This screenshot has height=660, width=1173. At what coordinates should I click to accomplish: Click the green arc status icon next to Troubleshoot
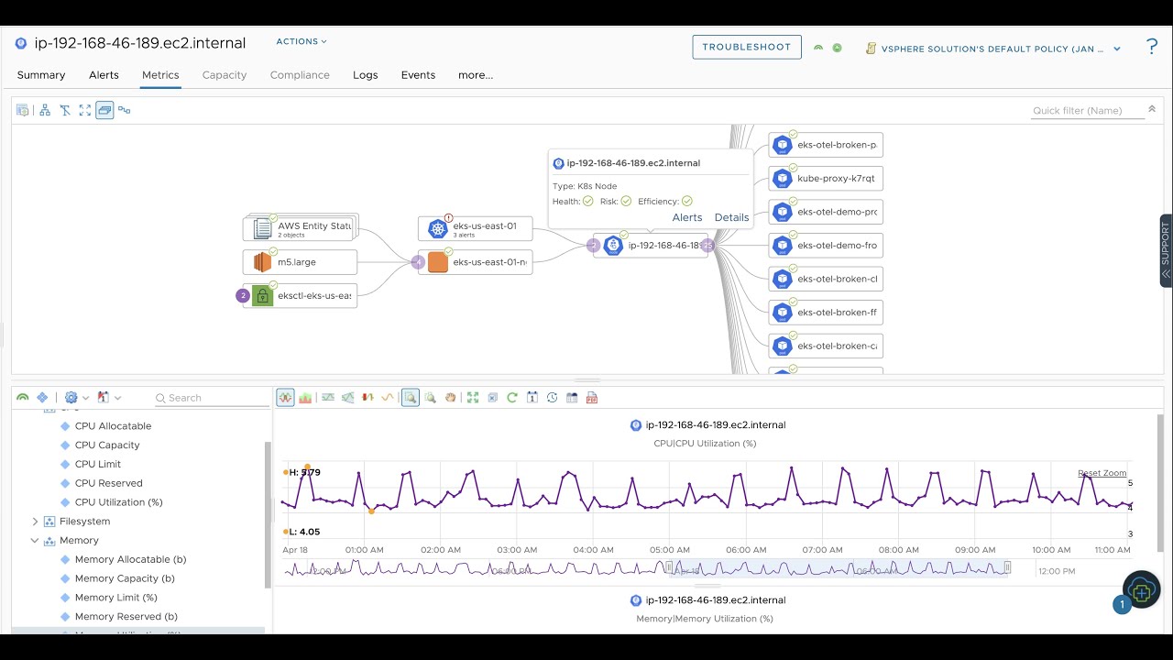(818, 48)
